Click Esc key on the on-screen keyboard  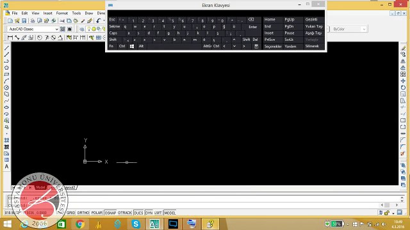point(112,20)
